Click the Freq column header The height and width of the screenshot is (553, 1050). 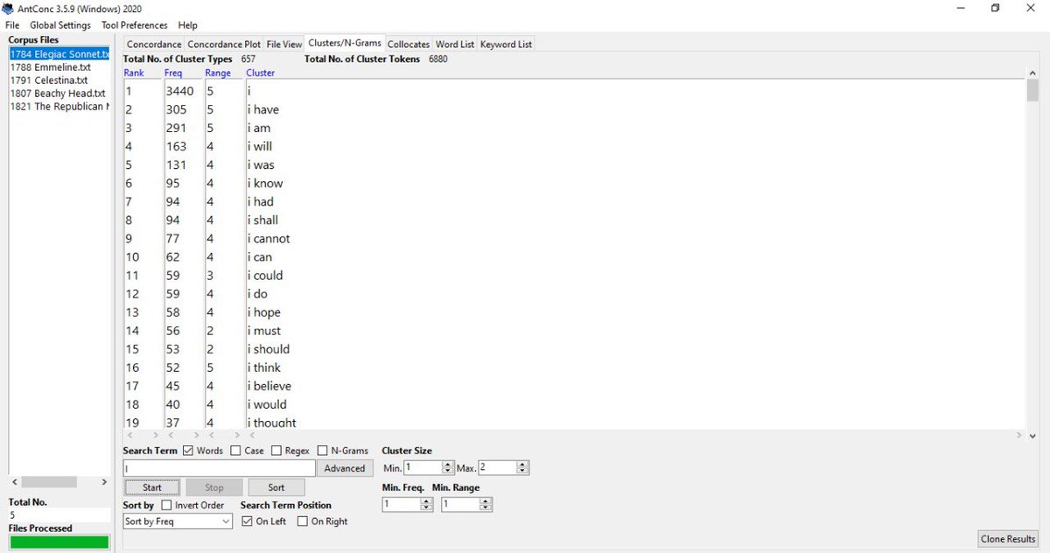click(173, 73)
